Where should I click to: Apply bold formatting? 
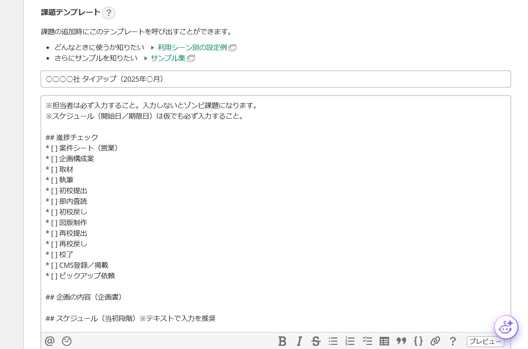coord(282,341)
